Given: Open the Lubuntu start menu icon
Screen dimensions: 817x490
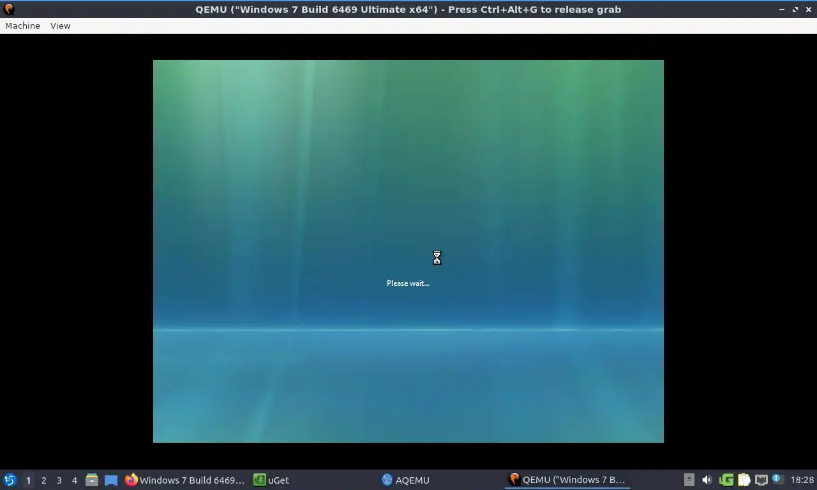Looking at the screenshot, I should (x=10, y=480).
